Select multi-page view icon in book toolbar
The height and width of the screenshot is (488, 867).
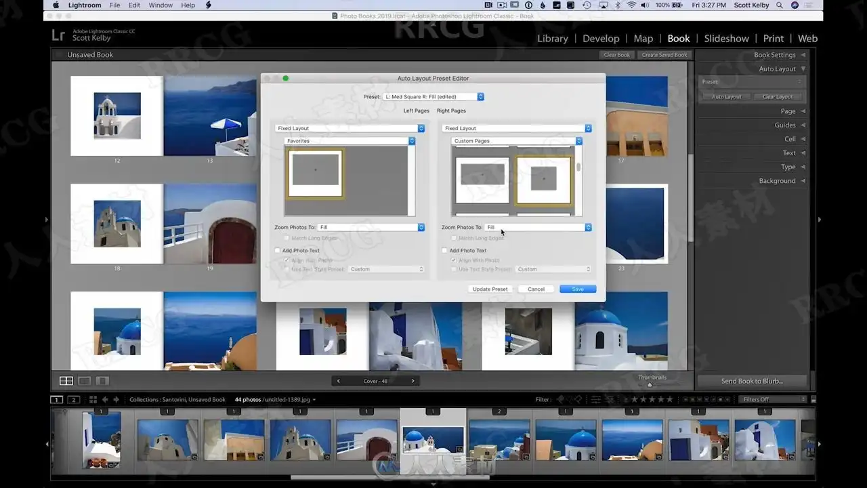pos(66,381)
